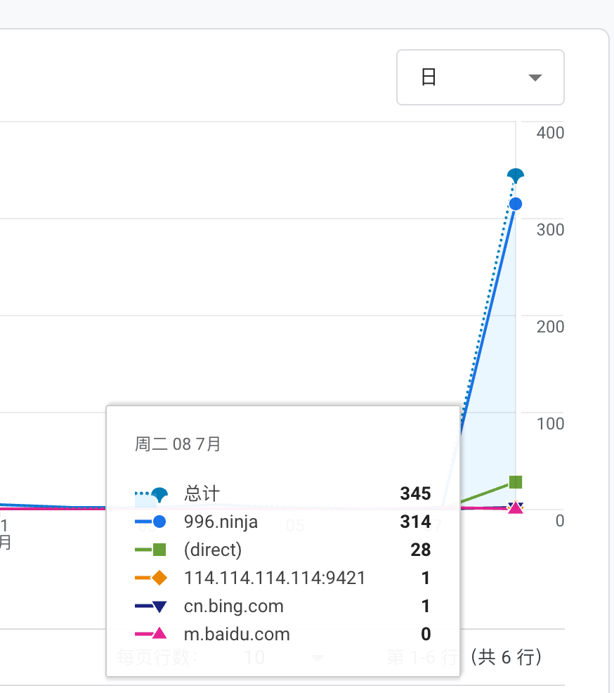
Task: Select the green square (direct) chart point
Action: (x=516, y=482)
